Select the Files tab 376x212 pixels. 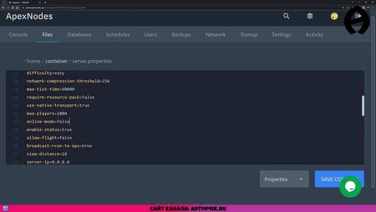47,35
